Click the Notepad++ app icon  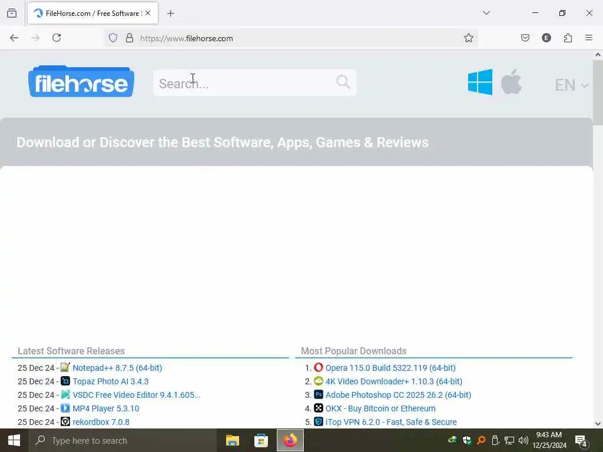pyautogui.click(x=65, y=367)
